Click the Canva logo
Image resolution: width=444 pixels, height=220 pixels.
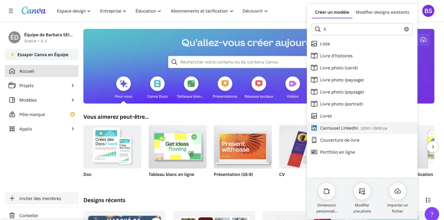[x=34, y=11]
